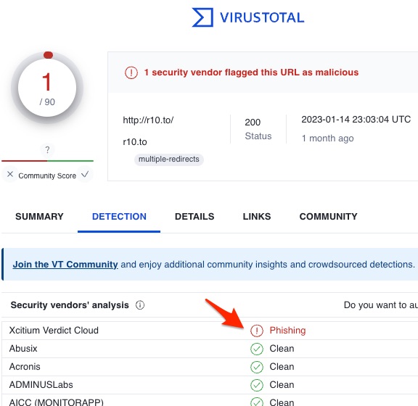
Task: Click the Clean verdict text for ADMINUSLabs
Action: (282, 385)
